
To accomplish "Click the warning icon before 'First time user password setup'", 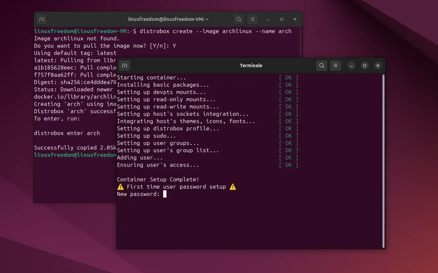I will point(120,187).
